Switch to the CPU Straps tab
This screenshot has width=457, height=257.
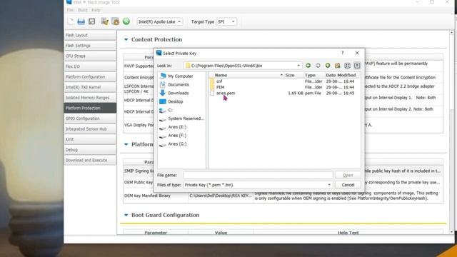pyautogui.click(x=90, y=56)
